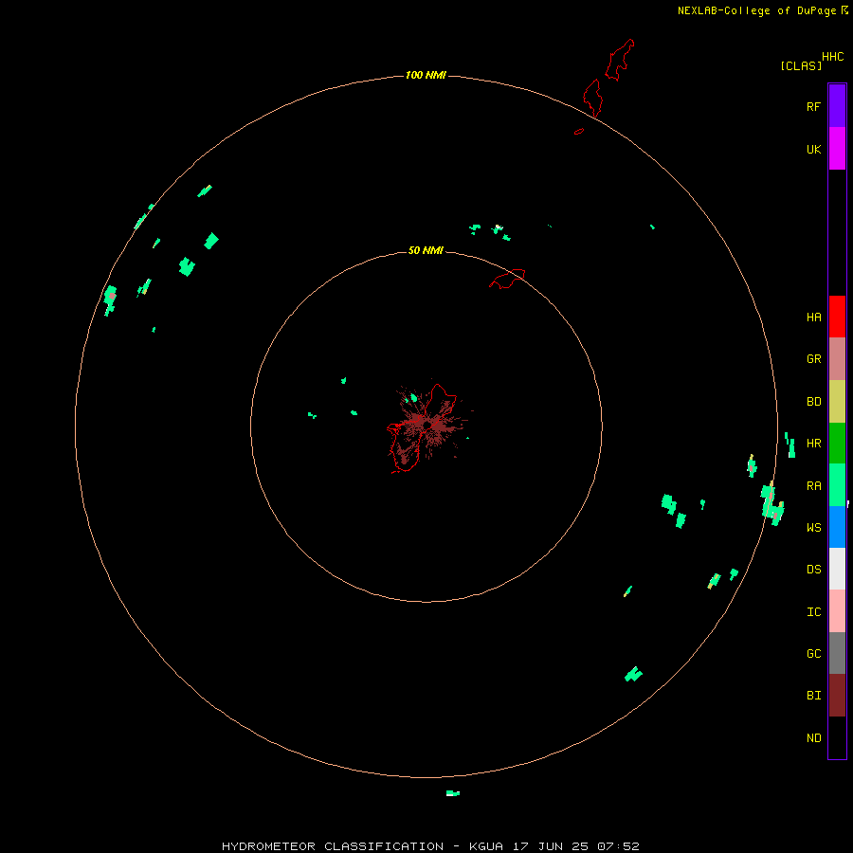Select the GC gray legend swatch

(837, 653)
